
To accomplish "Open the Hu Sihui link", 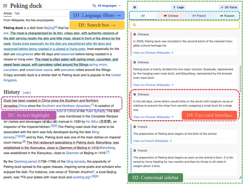I will [x=92, y=121].
